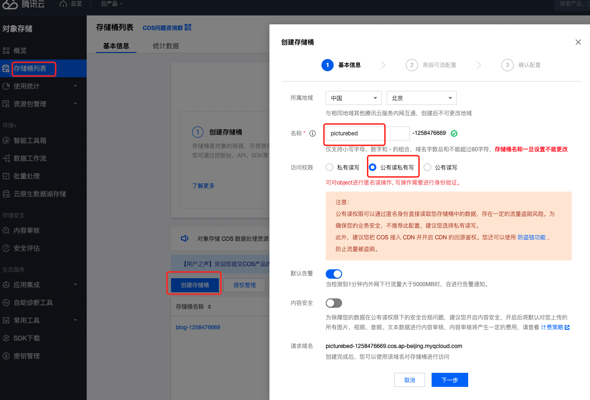This screenshot has height=400, width=590.
Task: Click the 安全评估 icon
Action: pyautogui.click(x=6, y=248)
